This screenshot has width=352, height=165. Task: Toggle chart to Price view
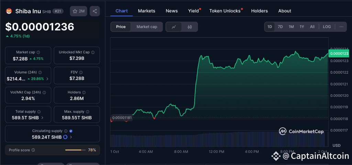click(x=121, y=27)
